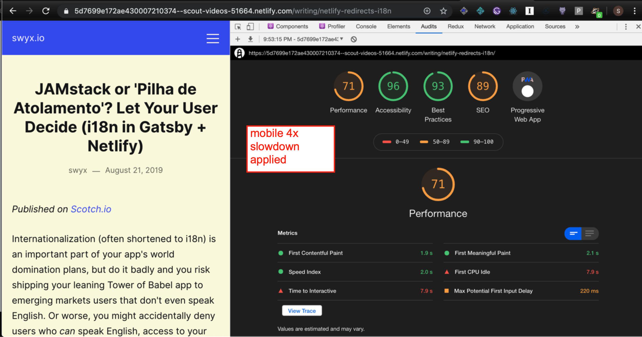Toggle the device emulation panel icon
642x337 pixels.
[250, 26]
